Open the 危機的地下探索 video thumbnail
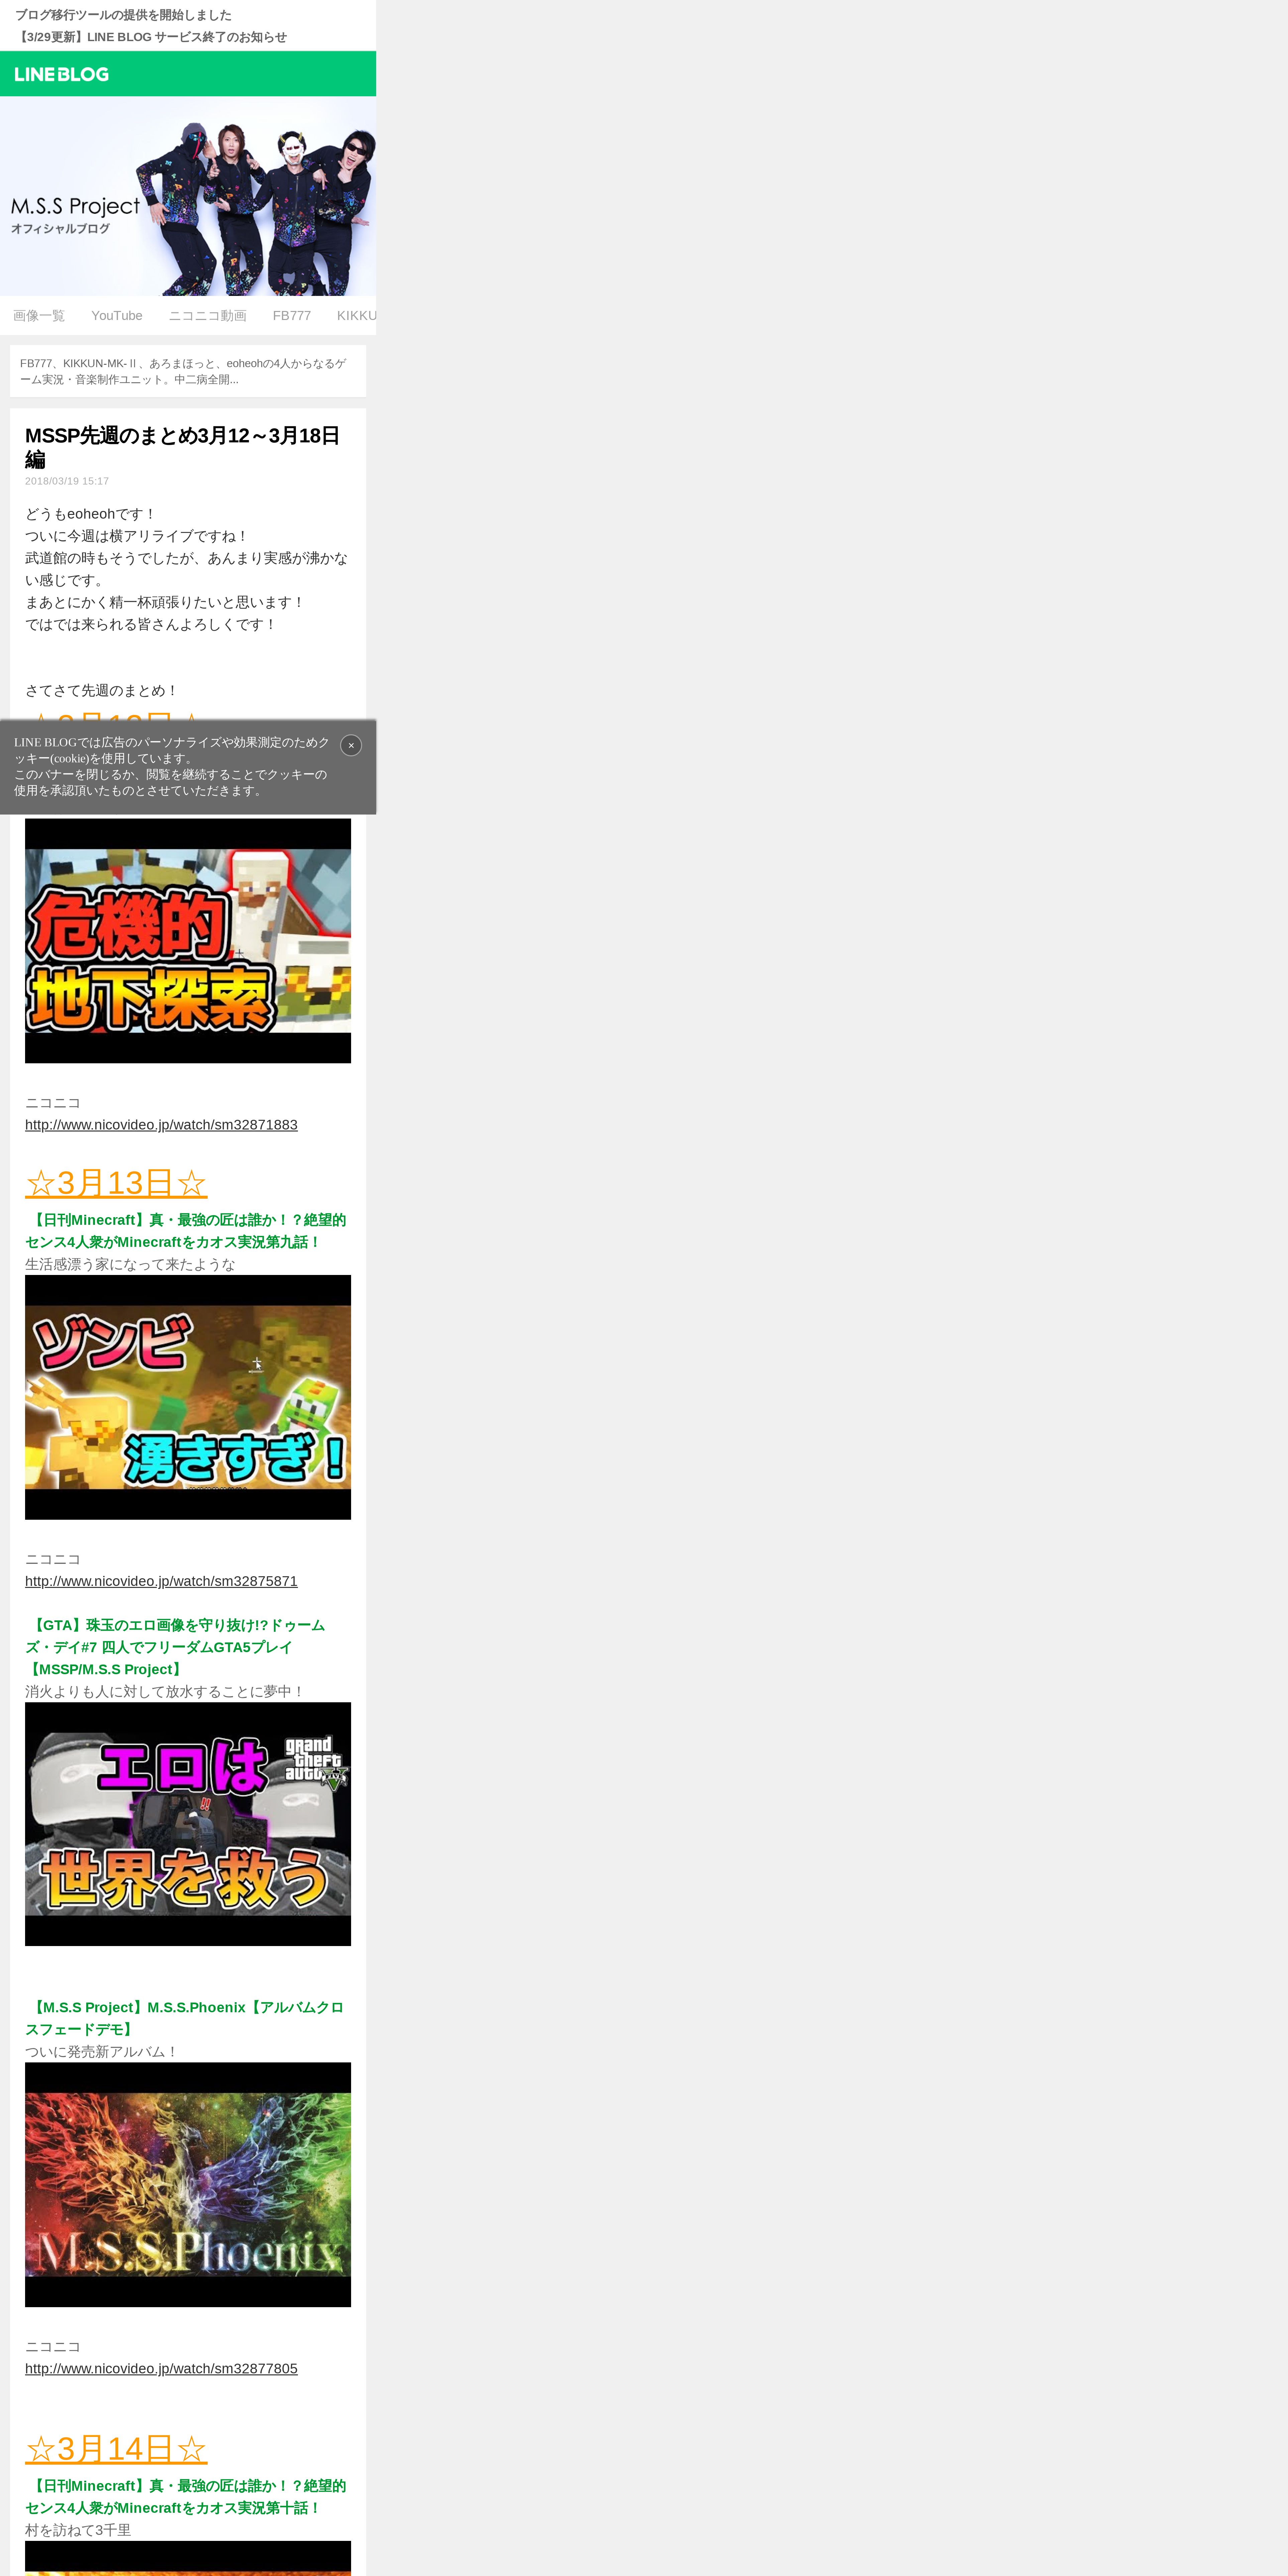Viewport: 1288px width, 2576px height. 188,941
